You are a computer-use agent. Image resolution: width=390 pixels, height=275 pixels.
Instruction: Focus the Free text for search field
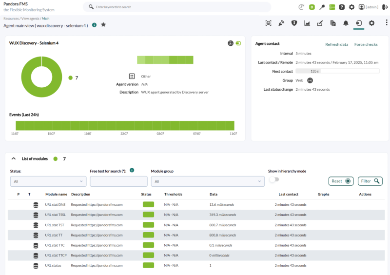click(x=118, y=181)
